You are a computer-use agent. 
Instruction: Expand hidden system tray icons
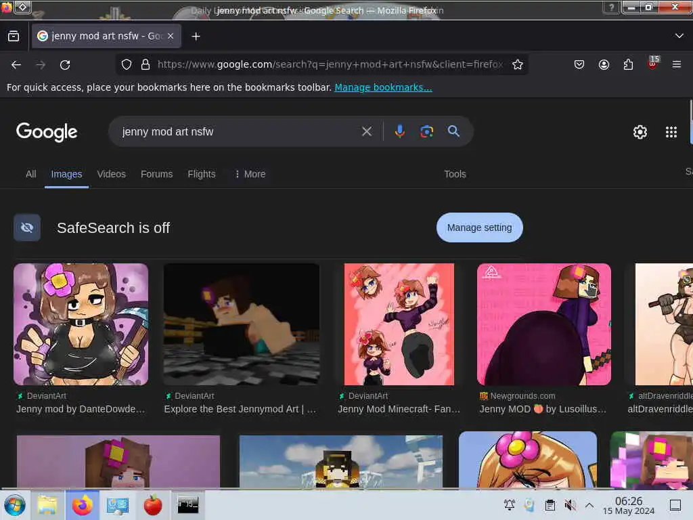click(589, 505)
